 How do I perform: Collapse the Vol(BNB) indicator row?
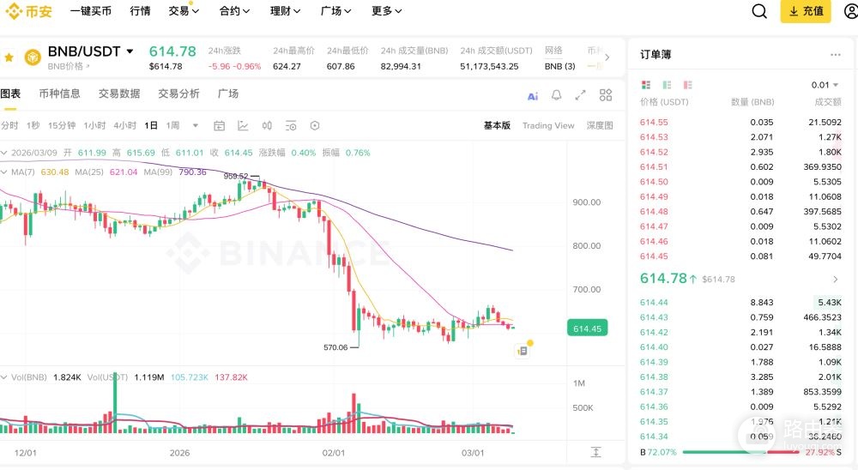point(3,377)
